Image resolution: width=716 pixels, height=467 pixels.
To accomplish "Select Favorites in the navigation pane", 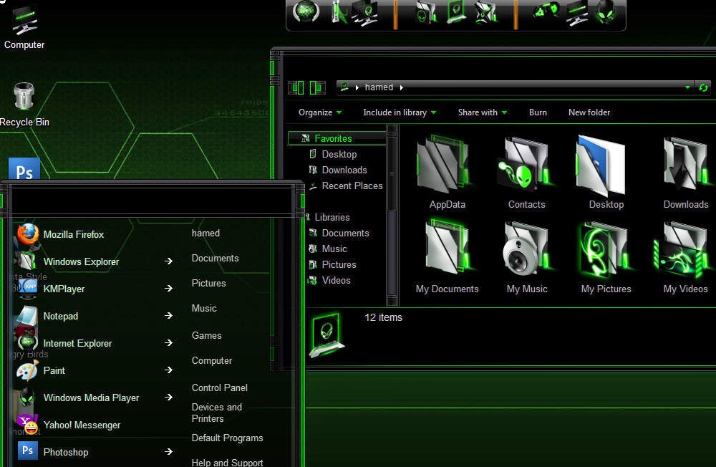I will [x=337, y=138].
